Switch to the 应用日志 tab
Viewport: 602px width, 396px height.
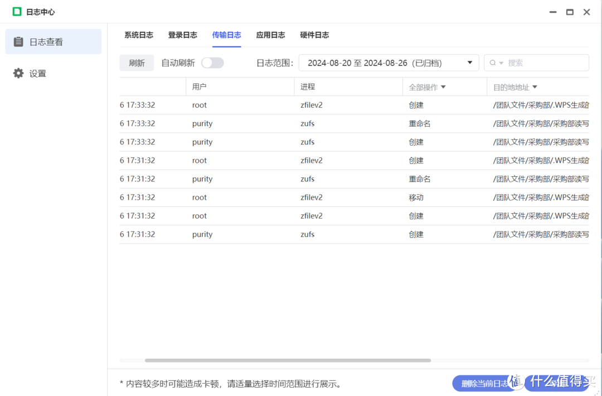click(x=271, y=35)
